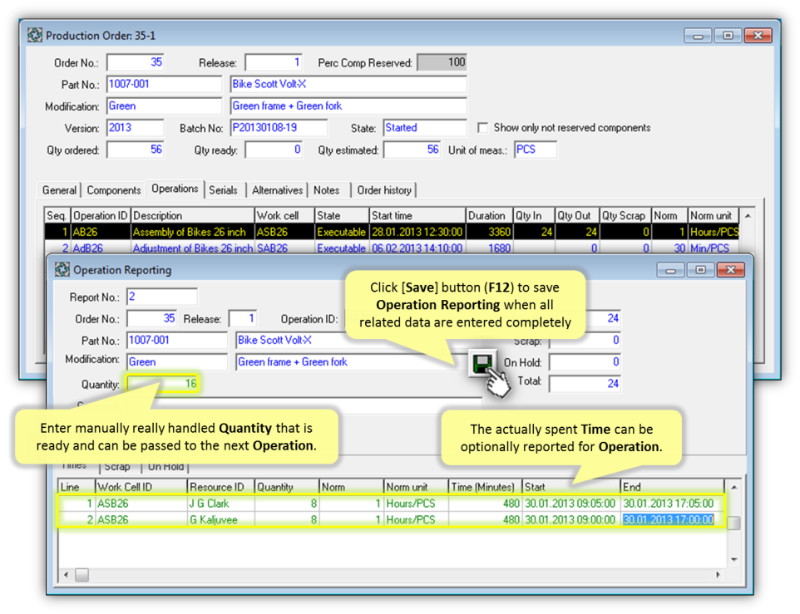
Task: Switch to the Alternatives tab
Action: pos(278,190)
